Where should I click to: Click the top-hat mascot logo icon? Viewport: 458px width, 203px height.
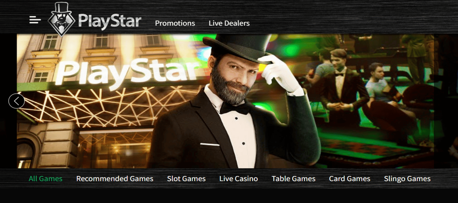(61, 19)
